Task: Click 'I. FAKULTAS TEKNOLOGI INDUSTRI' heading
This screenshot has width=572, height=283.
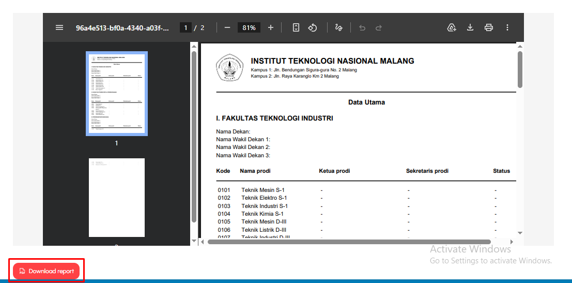Action: click(274, 118)
